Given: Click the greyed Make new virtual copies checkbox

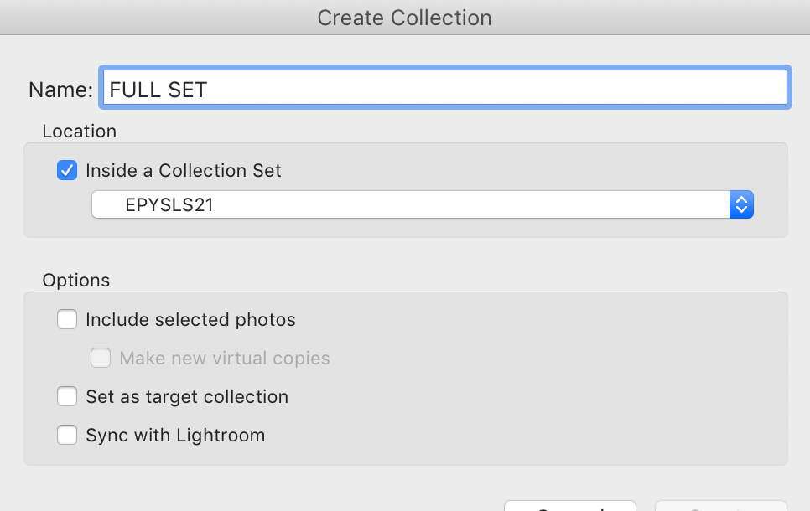Looking at the screenshot, I should click(x=101, y=358).
